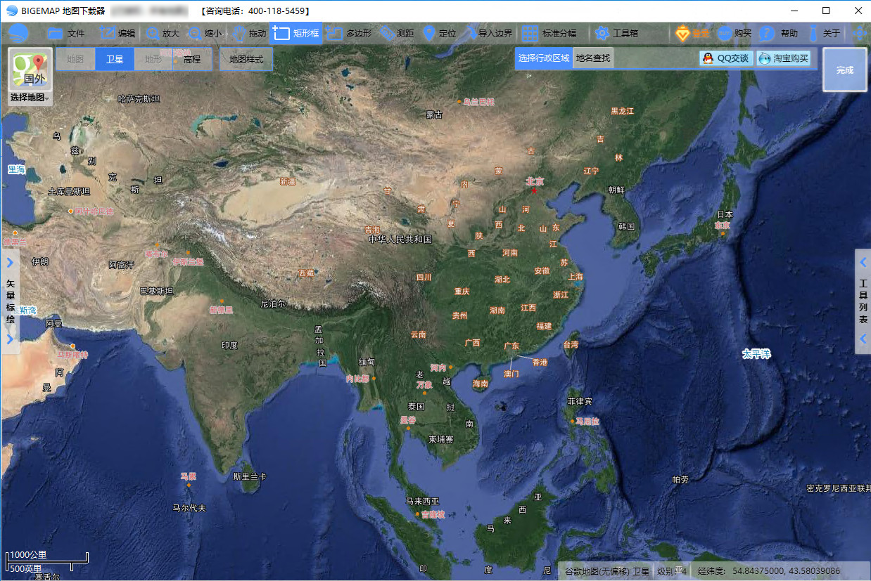Screen dimensions: 871x581
Task: Open the 文件 (File) menu
Action: coord(66,33)
